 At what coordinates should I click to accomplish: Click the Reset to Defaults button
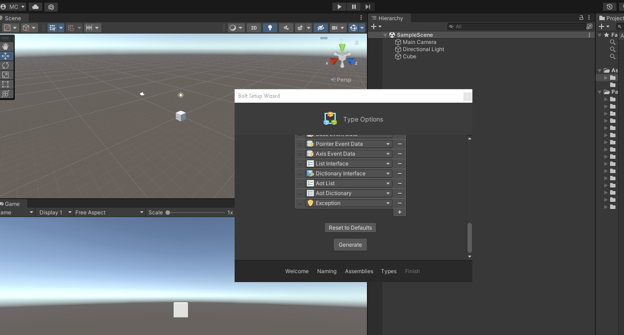pos(350,227)
